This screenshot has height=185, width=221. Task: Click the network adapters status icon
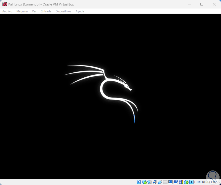(155, 182)
